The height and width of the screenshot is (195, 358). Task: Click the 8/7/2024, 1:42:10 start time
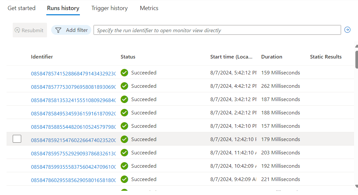233,126
